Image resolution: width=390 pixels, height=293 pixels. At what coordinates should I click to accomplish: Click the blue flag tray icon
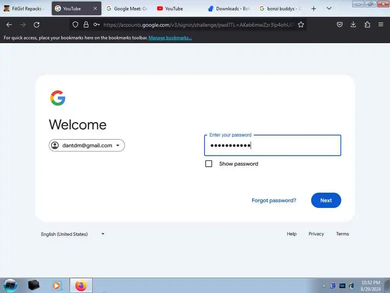333,286
